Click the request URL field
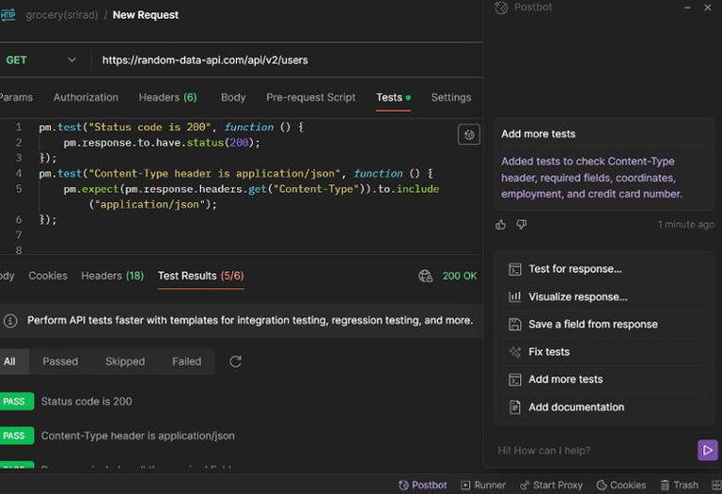 pyautogui.click(x=282, y=60)
